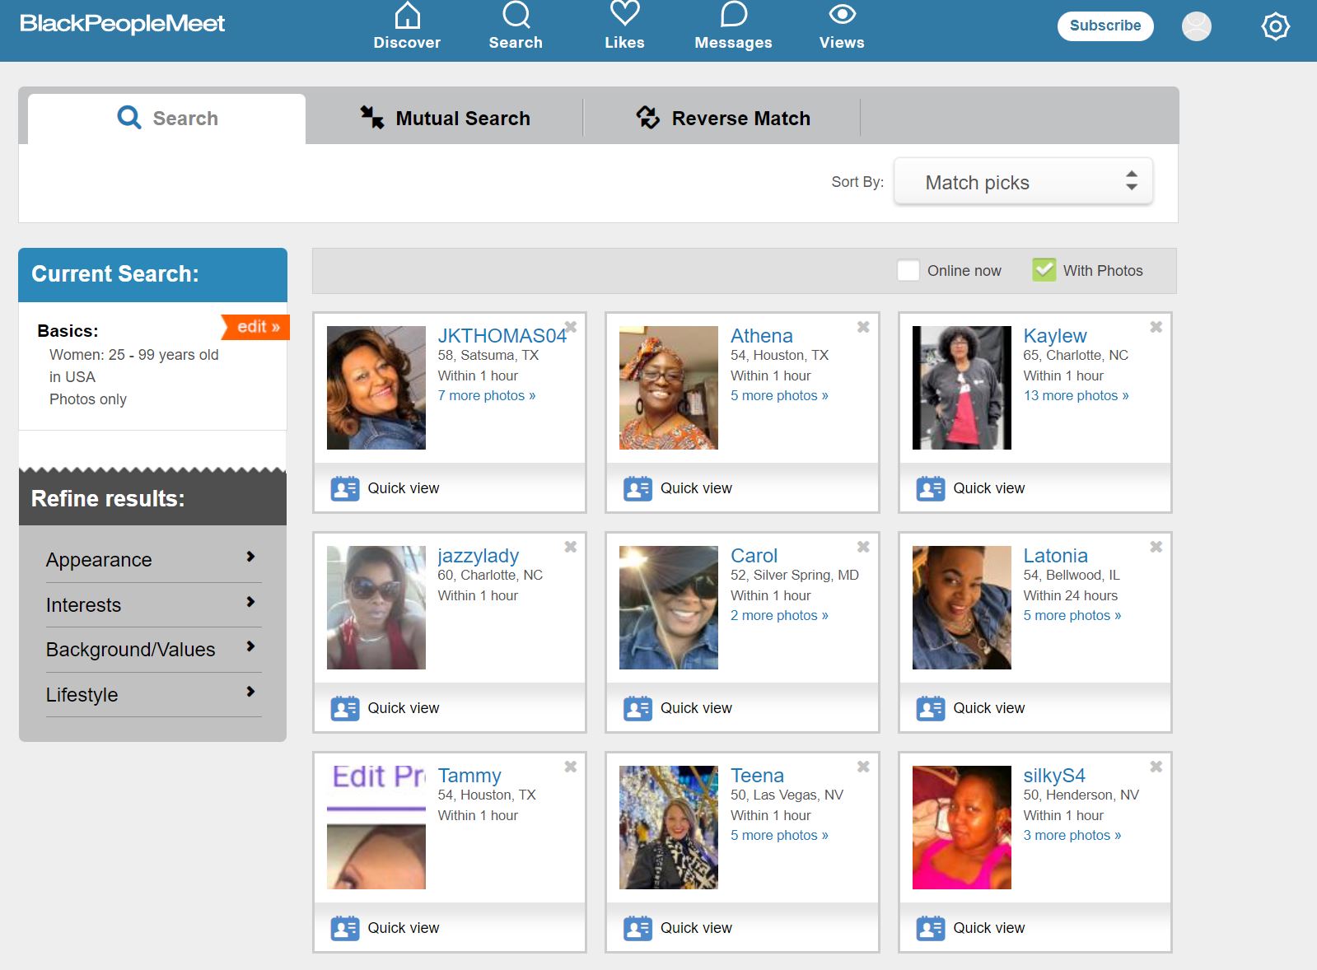Open Kaylew's profile photo thumbnail
This screenshot has height=970, width=1317.
pos(962,388)
